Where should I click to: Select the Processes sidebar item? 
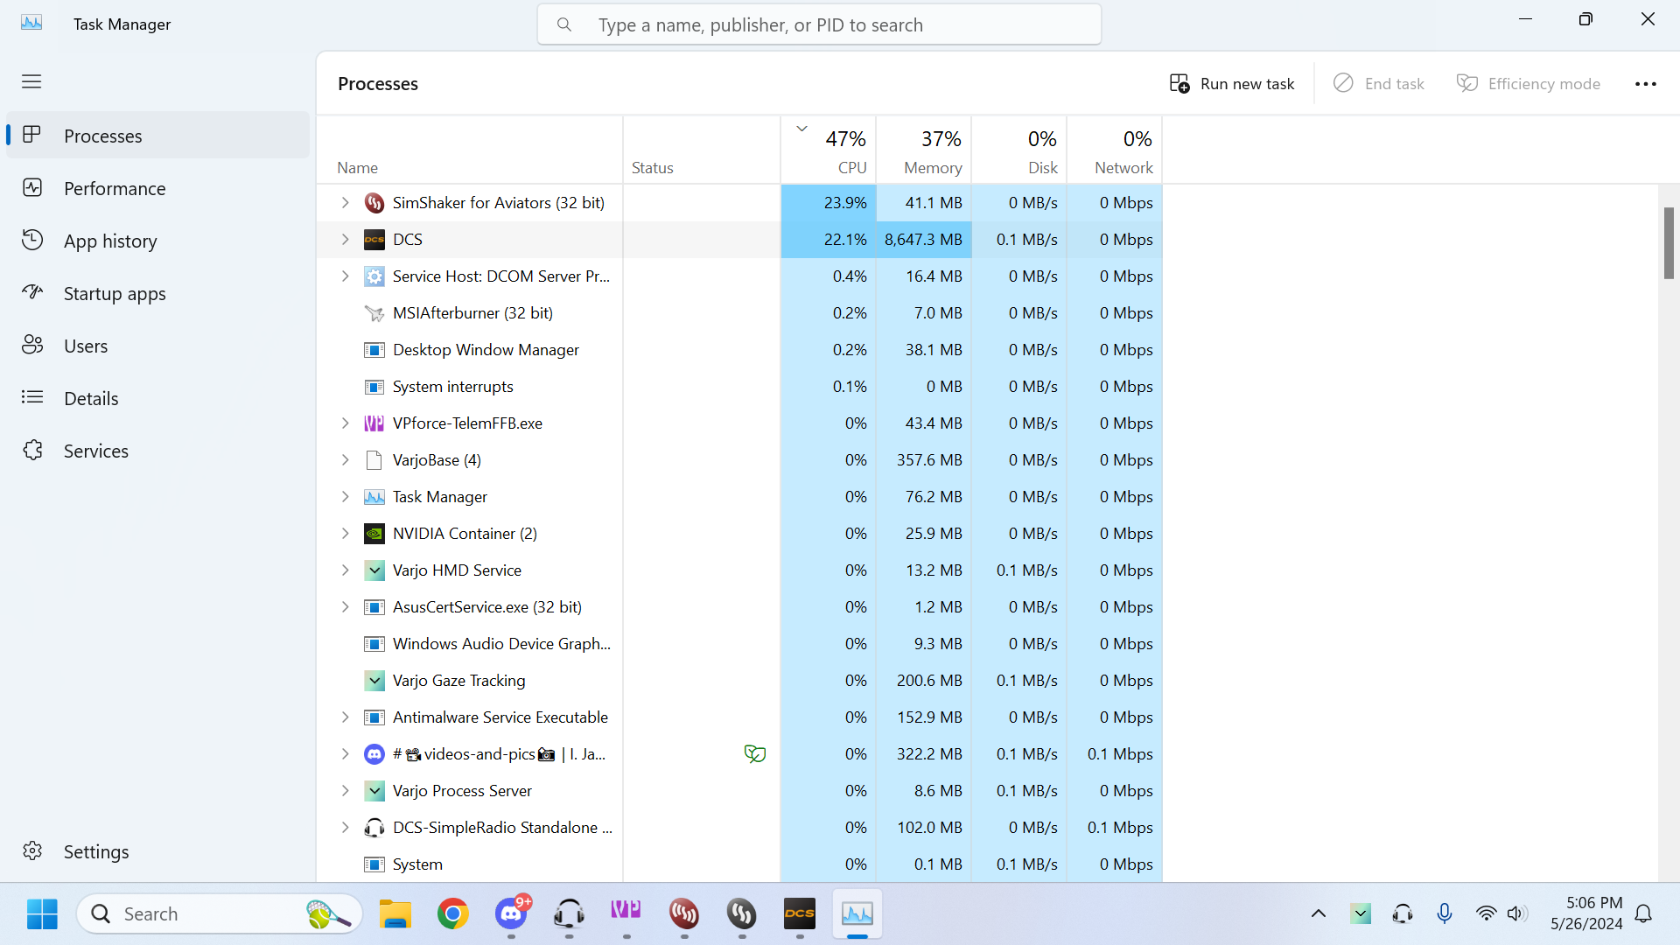[157, 136]
